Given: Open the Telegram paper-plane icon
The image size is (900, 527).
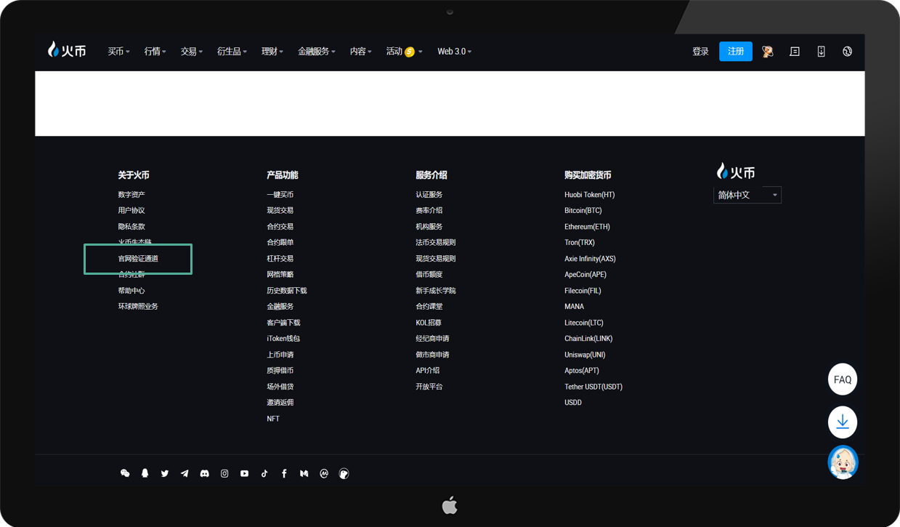Looking at the screenshot, I should (x=185, y=473).
